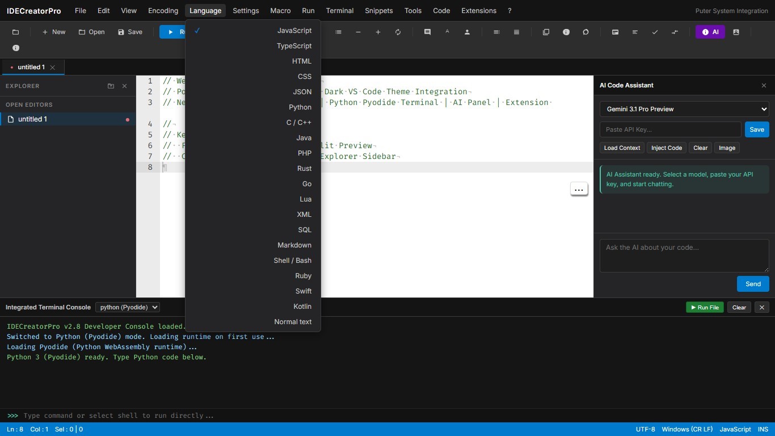Click the folder icon at toolbar start
This screenshot has height=436, width=775.
click(x=15, y=32)
